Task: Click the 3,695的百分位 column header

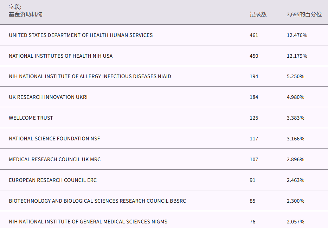Action: (x=304, y=14)
